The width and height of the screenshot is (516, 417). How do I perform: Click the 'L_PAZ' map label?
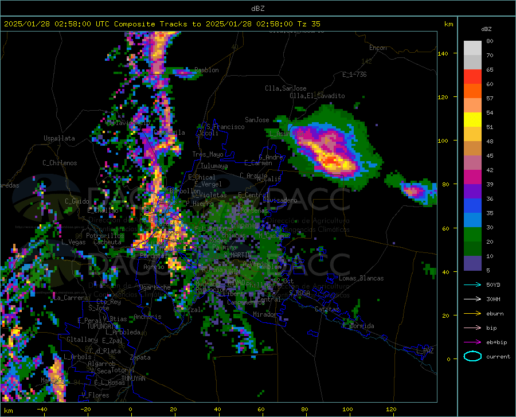tap(425, 351)
